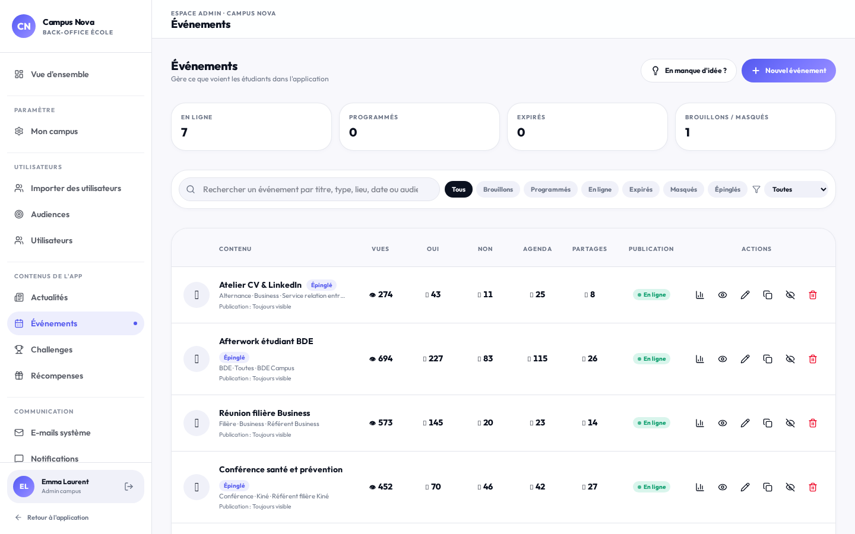Filter events by Programmés
The image size is (855, 534).
coord(550,189)
